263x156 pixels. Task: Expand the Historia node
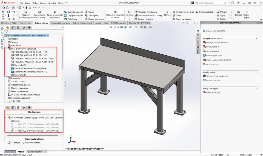pyautogui.click(x=6, y=39)
